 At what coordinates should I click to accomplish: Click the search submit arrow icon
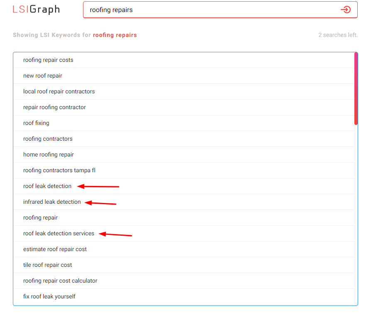(345, 10)
